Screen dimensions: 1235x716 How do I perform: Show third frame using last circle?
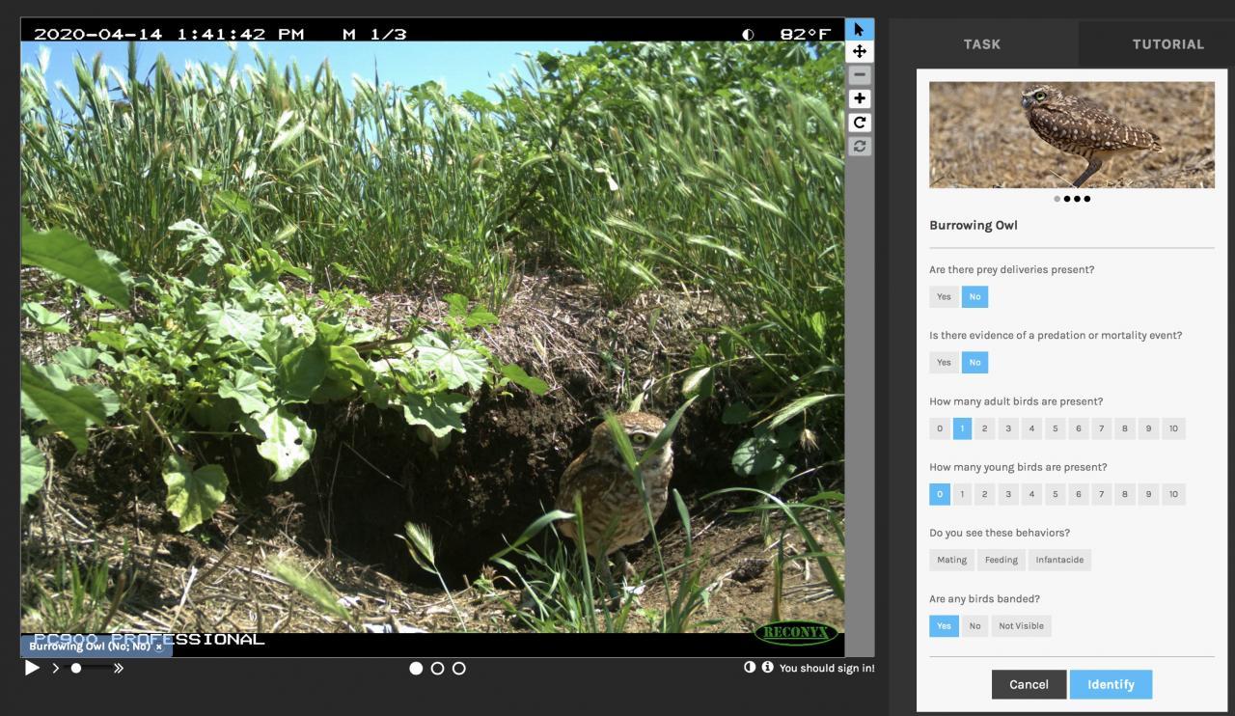coord(458,668)
